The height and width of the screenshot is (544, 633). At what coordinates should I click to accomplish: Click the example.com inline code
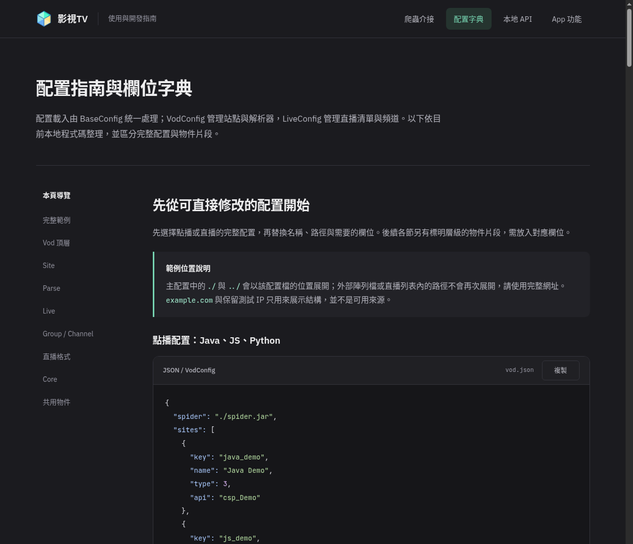point(189,300)
